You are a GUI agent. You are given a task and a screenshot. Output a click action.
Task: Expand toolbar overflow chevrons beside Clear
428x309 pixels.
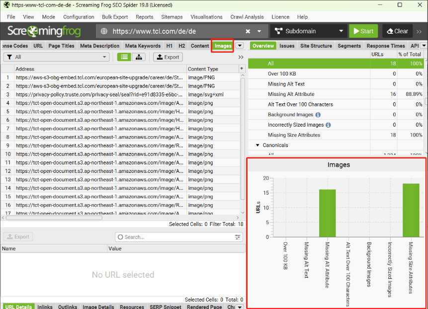coord(419,31)
